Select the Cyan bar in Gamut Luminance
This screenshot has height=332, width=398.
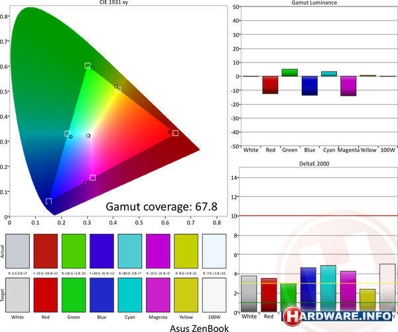329,74
